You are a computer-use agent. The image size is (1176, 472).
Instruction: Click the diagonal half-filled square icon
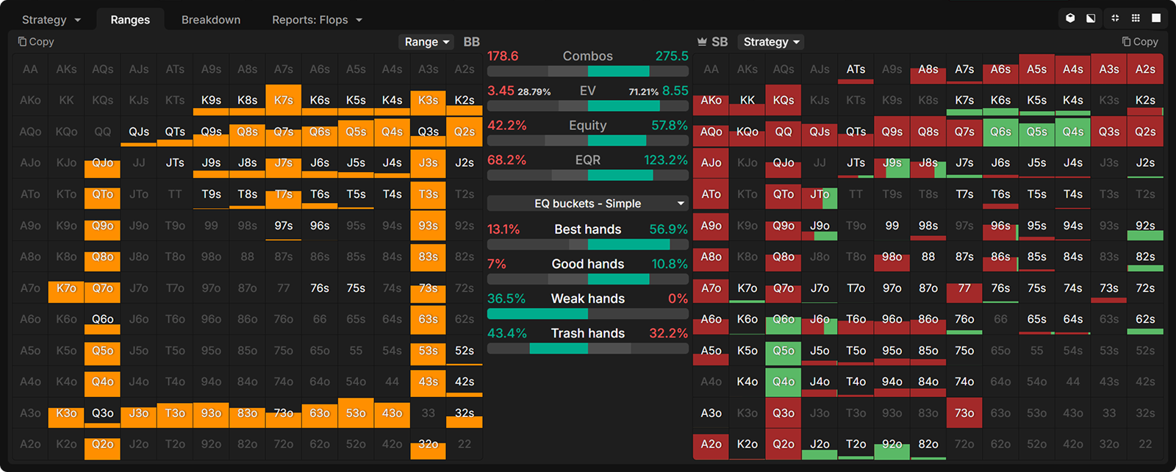pos(1091,18)
